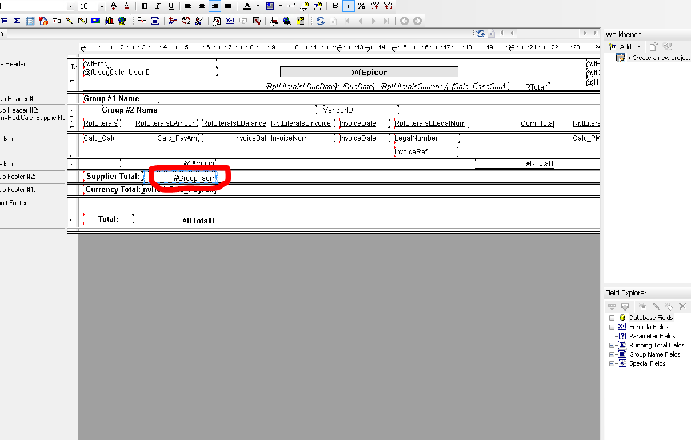Toggle right text alignment
Viewport: 691px width, 440px height.
[x=215, y=6]
